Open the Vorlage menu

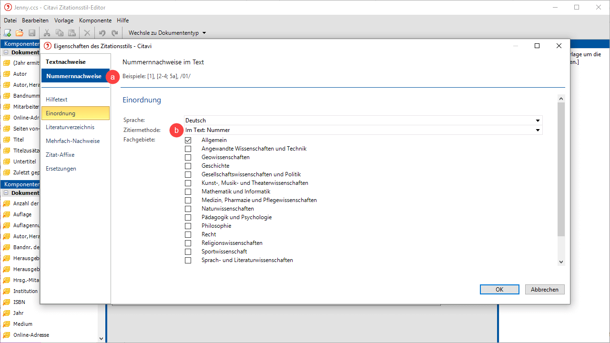tap(64, 20)
